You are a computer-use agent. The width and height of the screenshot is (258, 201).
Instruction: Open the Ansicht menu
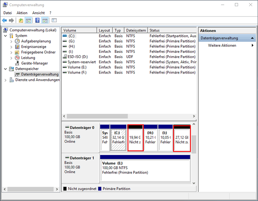[38, 13]
